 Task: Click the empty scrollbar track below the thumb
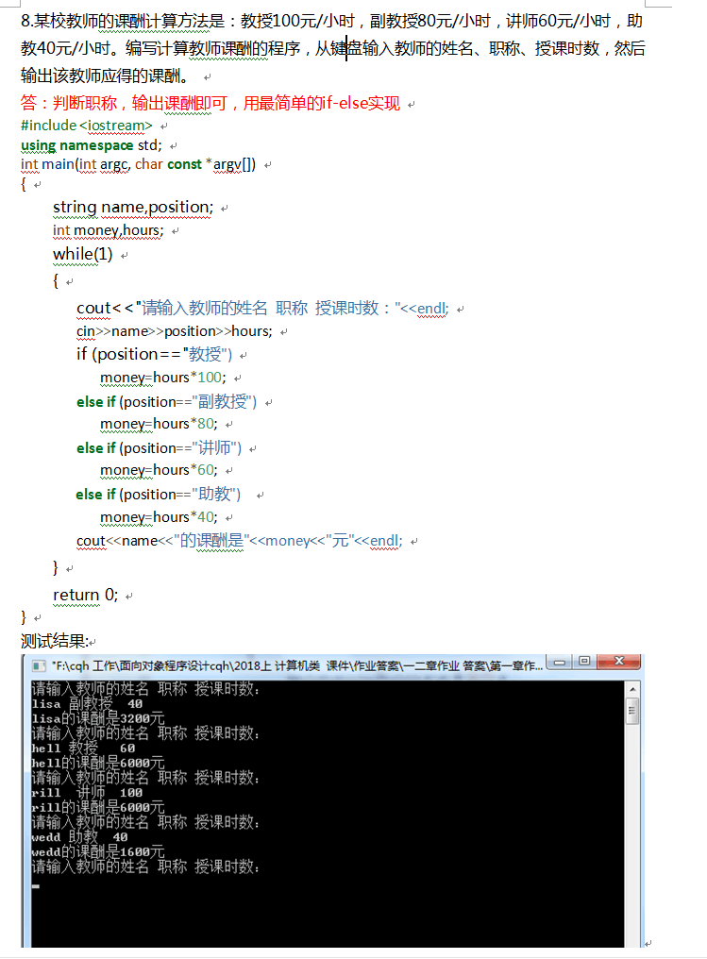[632, 831]
